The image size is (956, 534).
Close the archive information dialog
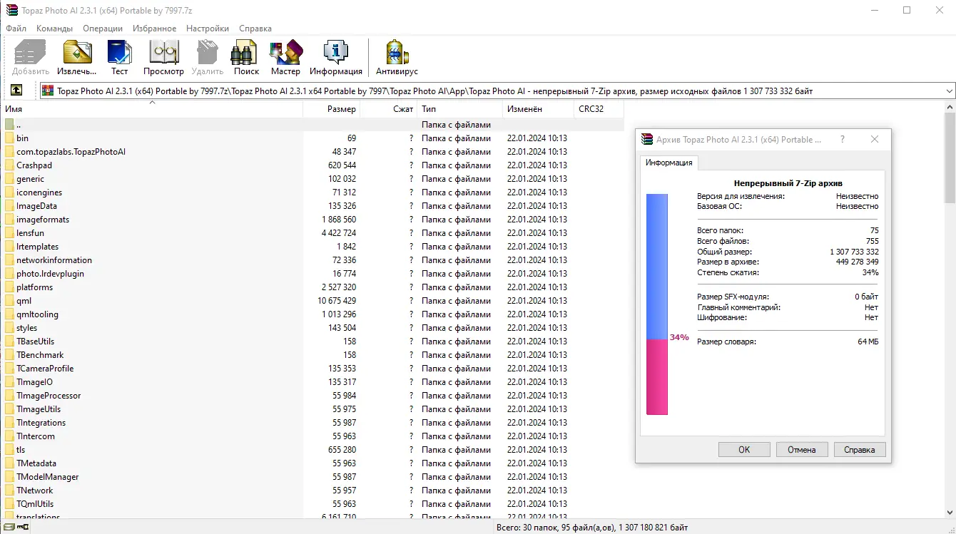pyautogui.click(x=875, y=140)
